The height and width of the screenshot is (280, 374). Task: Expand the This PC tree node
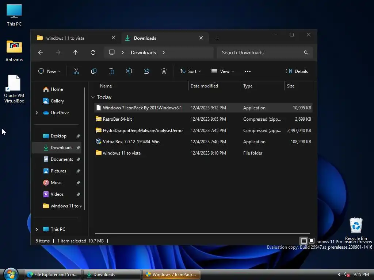(37, 229)
